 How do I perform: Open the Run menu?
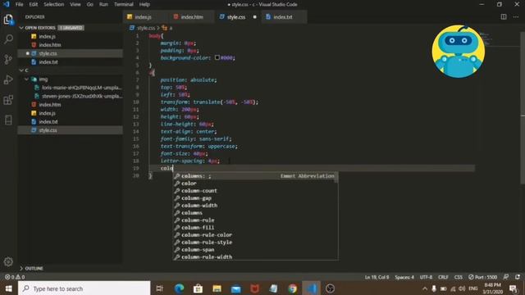104,4
